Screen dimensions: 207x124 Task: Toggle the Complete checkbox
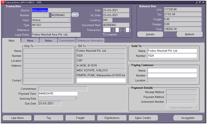(x=104, y=34)
